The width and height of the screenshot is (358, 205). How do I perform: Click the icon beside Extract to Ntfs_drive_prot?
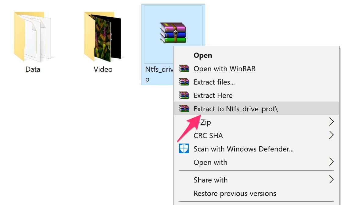(184, 109)
